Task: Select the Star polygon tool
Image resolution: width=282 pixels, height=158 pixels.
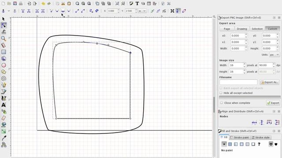Action: [4, 72]
